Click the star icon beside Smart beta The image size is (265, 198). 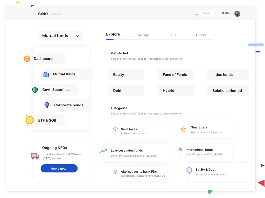[183, 129]
